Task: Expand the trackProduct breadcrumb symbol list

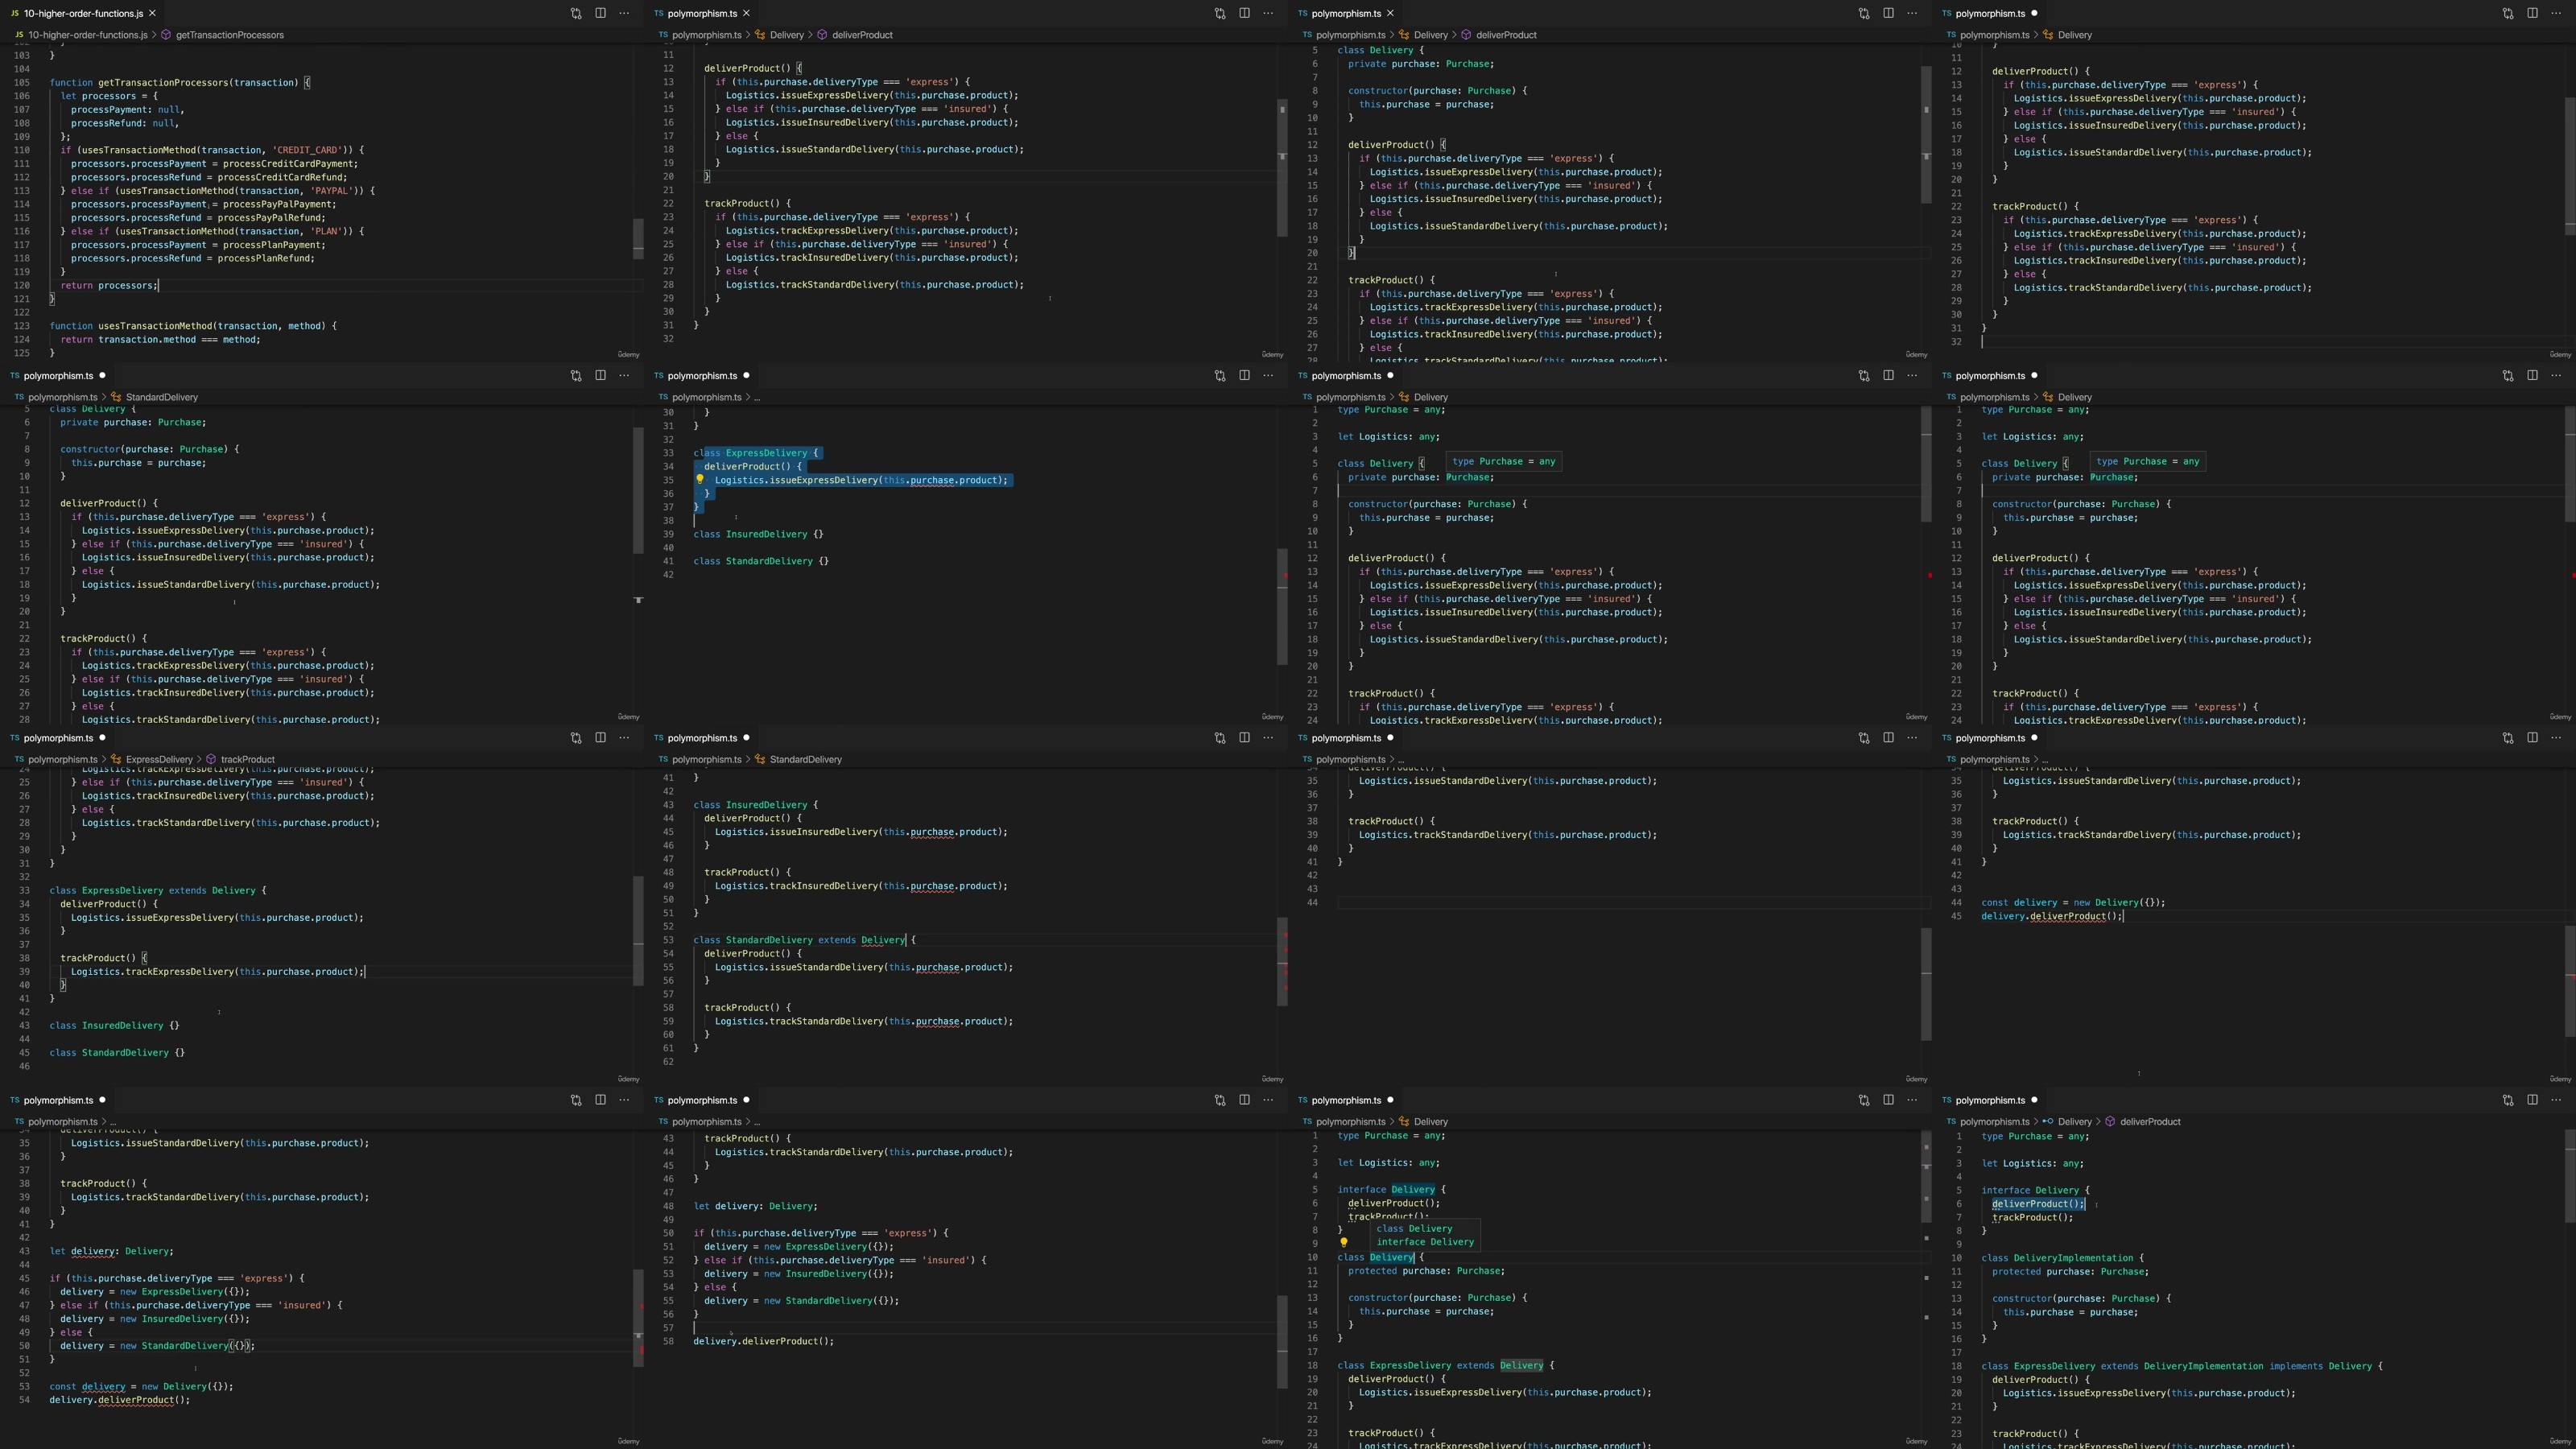Action: click(x=246, y=760)
